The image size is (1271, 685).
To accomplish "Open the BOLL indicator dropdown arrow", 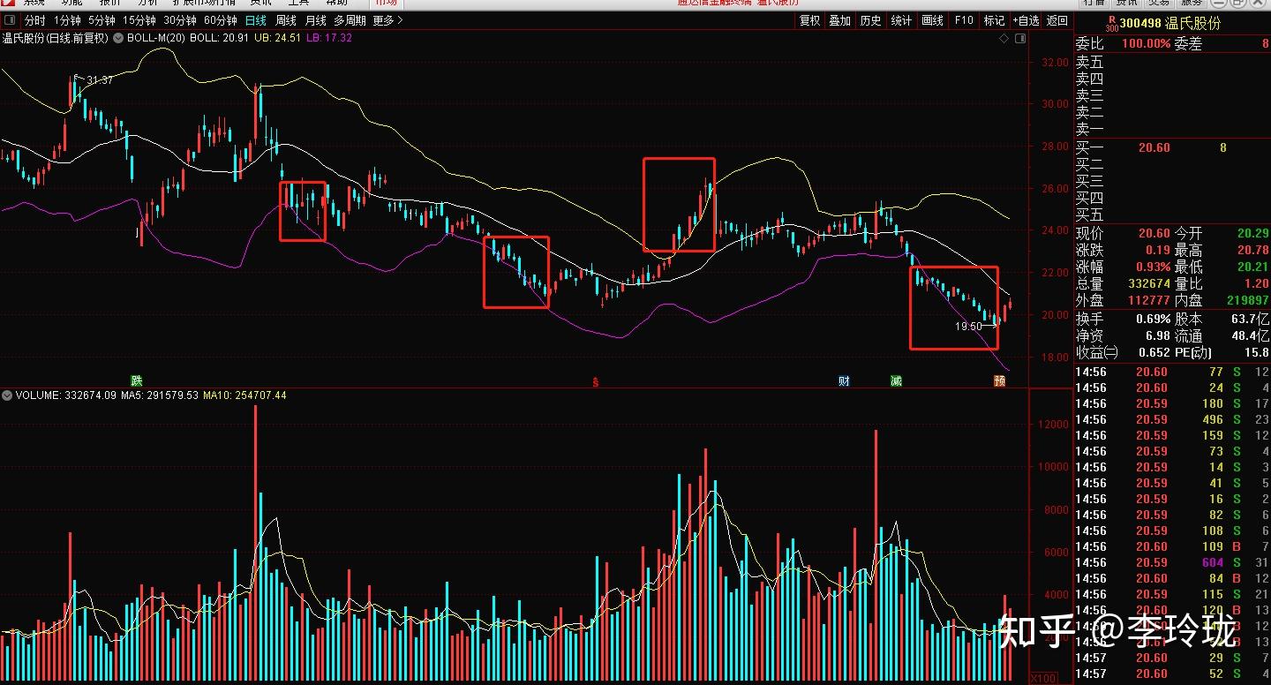I will (119, 38).
